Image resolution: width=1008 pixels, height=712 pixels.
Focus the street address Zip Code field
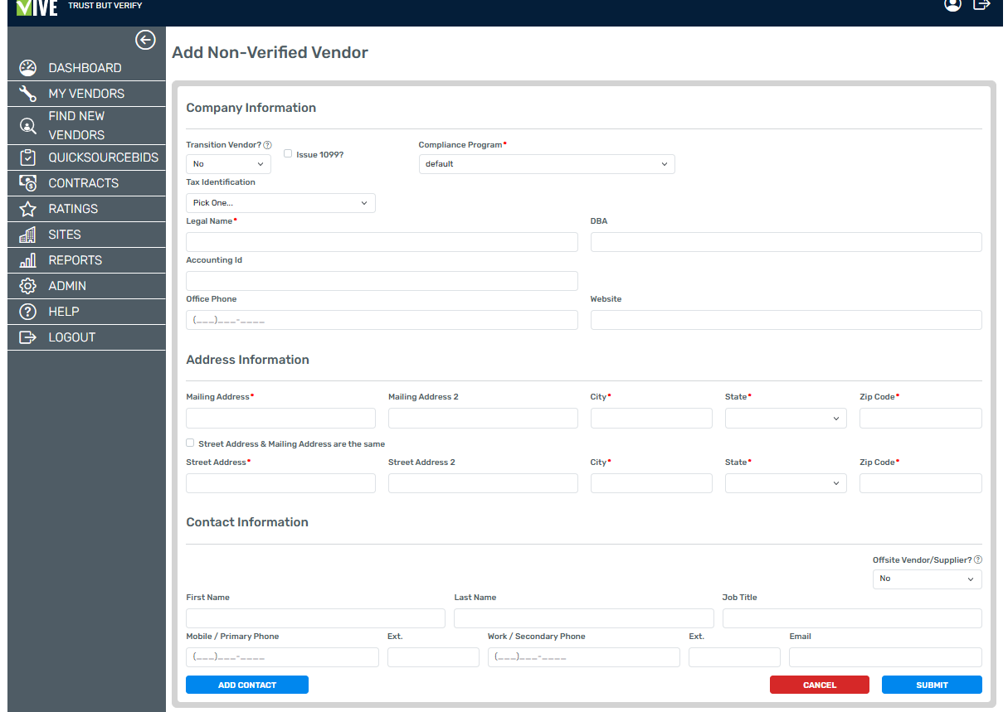[921, 483]
